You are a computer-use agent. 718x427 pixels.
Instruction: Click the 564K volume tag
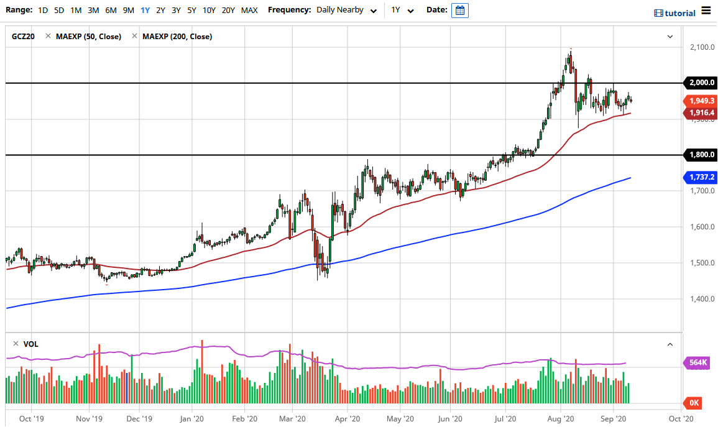tap(697, 363)
